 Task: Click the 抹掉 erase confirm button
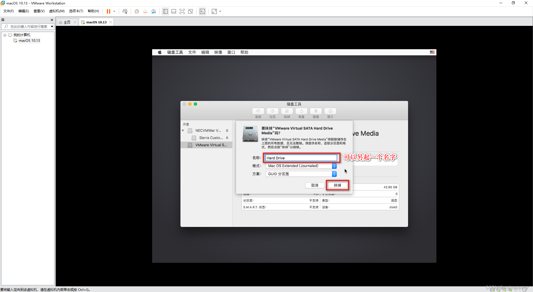pyautogui.click(x=338, y=185)
